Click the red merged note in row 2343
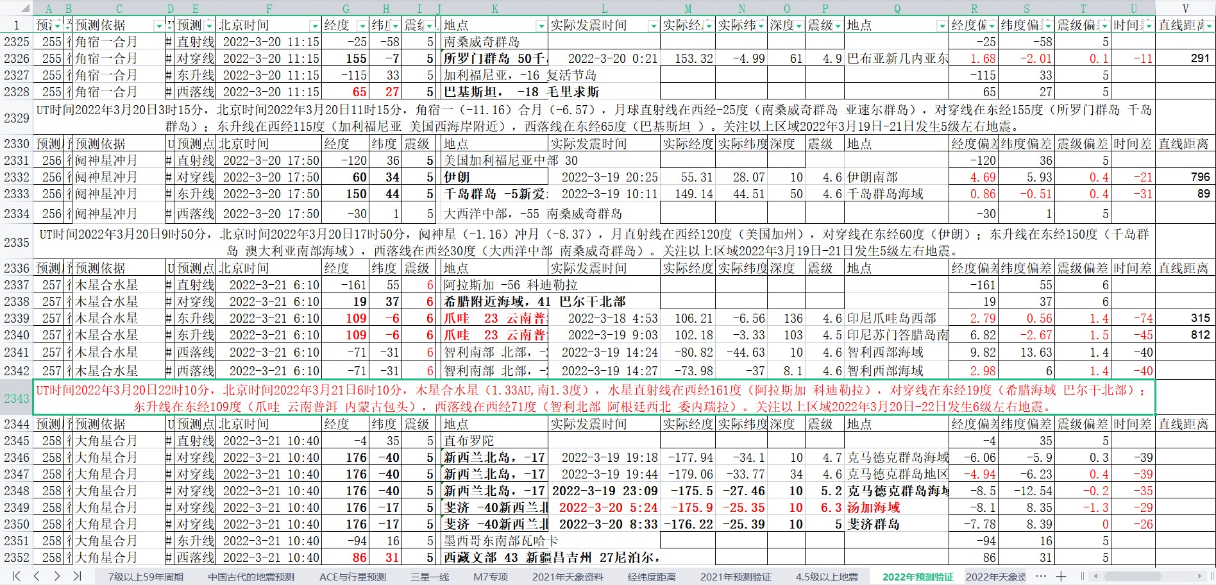Screen dimensions: 1216x585 click(x=593, y=398)
